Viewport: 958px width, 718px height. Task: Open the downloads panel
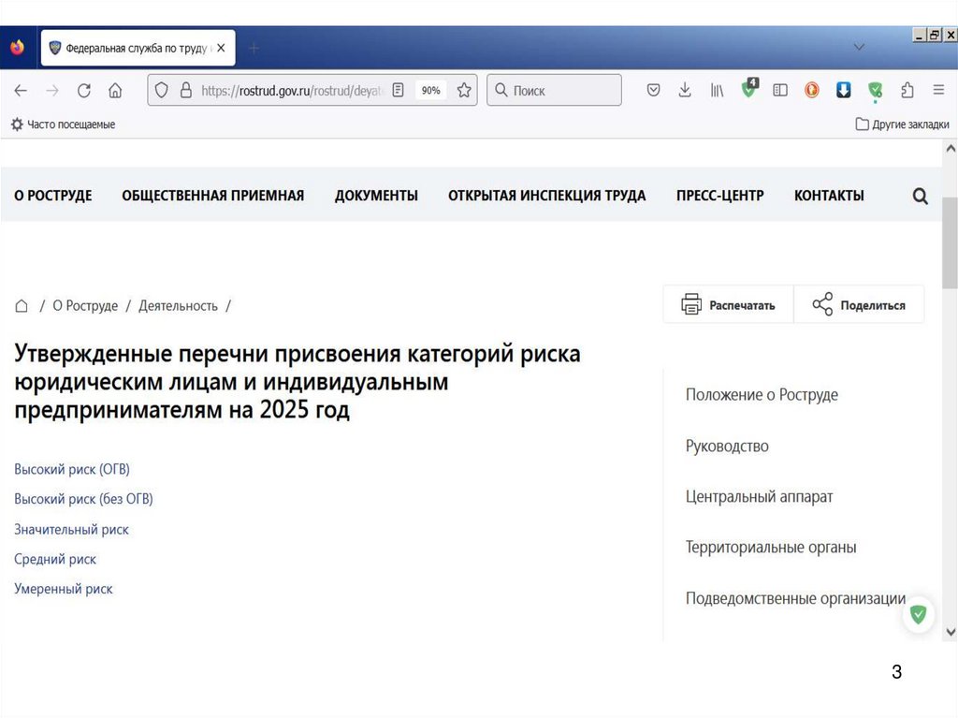coord(685,91)
